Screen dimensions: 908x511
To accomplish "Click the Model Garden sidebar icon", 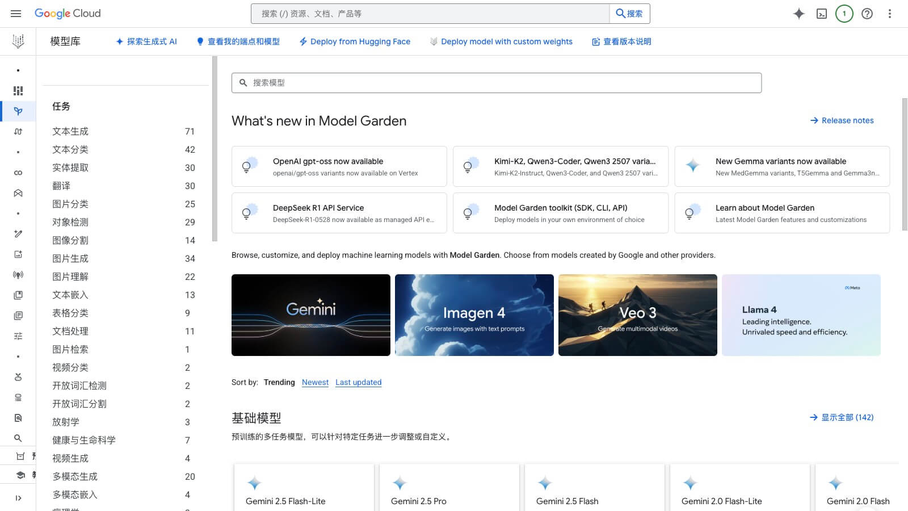I will 18,111.
